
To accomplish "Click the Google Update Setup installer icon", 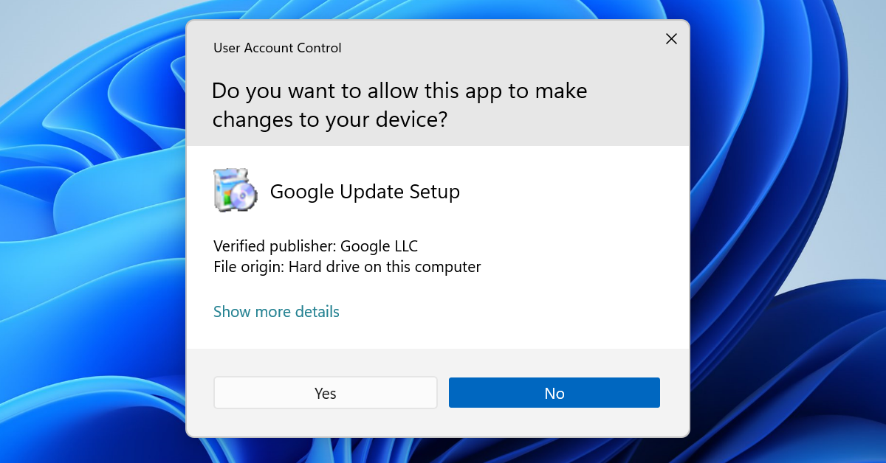I will pyautogui.click(x=234, y=191).
